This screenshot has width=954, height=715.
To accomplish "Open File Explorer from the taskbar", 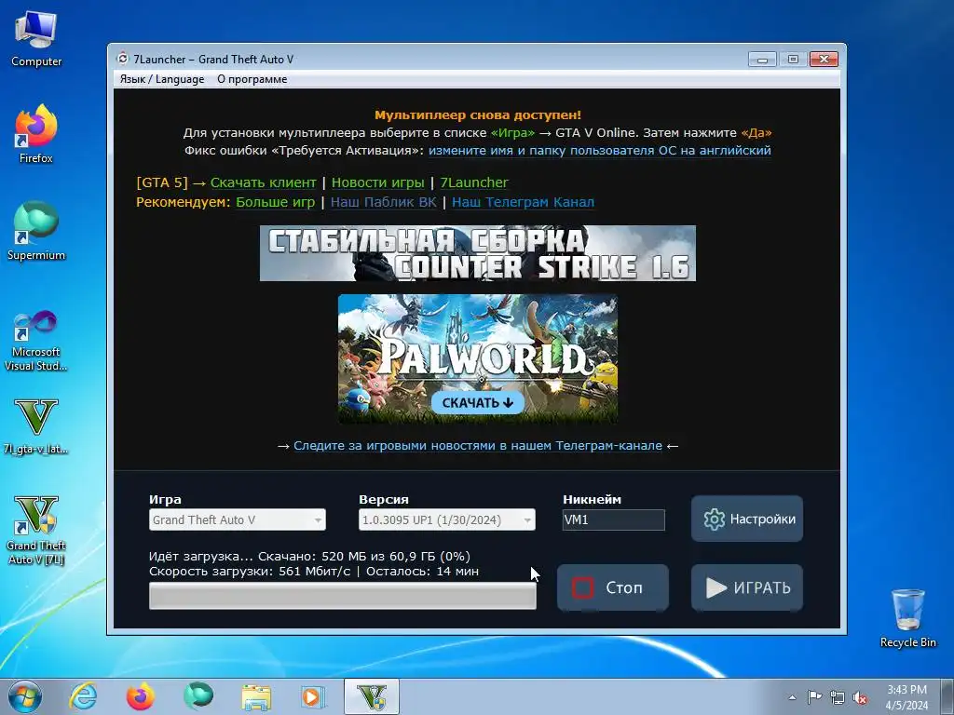I will point(256,696).
